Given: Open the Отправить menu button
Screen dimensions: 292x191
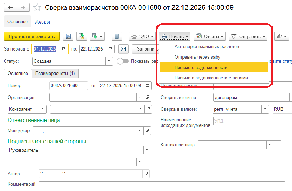Looking at the screenshot, I should [x=248, y=36].
